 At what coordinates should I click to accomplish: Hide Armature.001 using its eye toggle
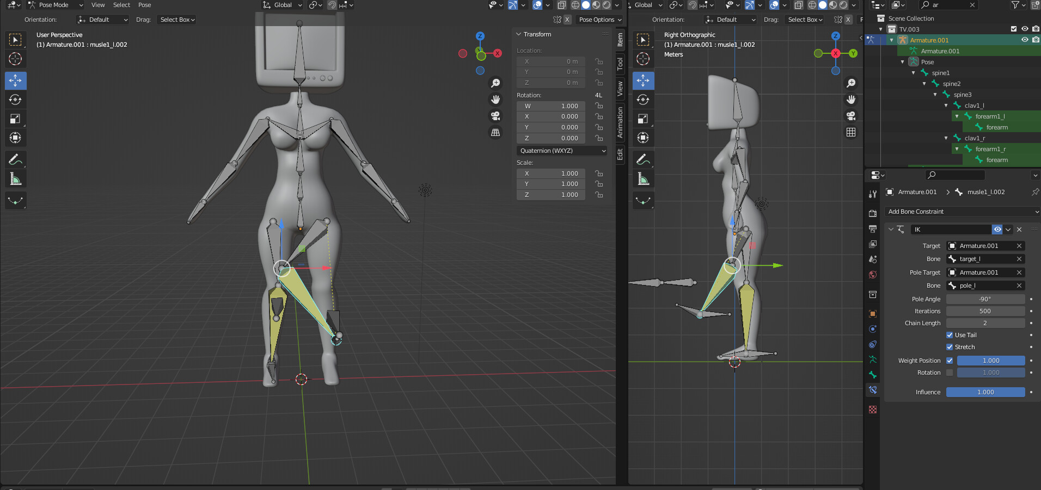coord(1024,40)
